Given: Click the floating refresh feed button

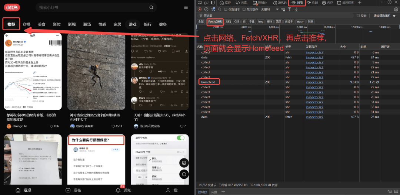Looking at the screenshot, I should point(184,174).
